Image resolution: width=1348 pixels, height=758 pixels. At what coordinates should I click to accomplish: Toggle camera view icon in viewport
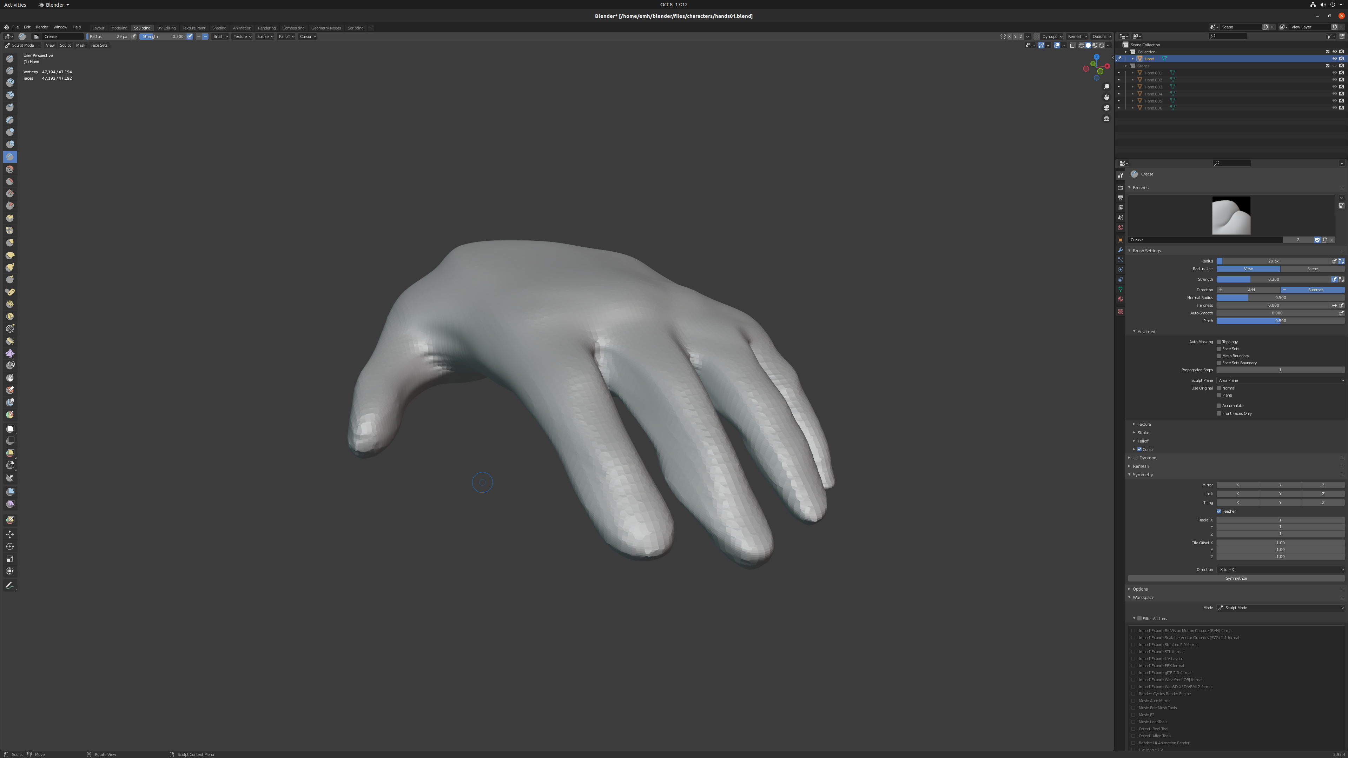[x=1106, y=108]
